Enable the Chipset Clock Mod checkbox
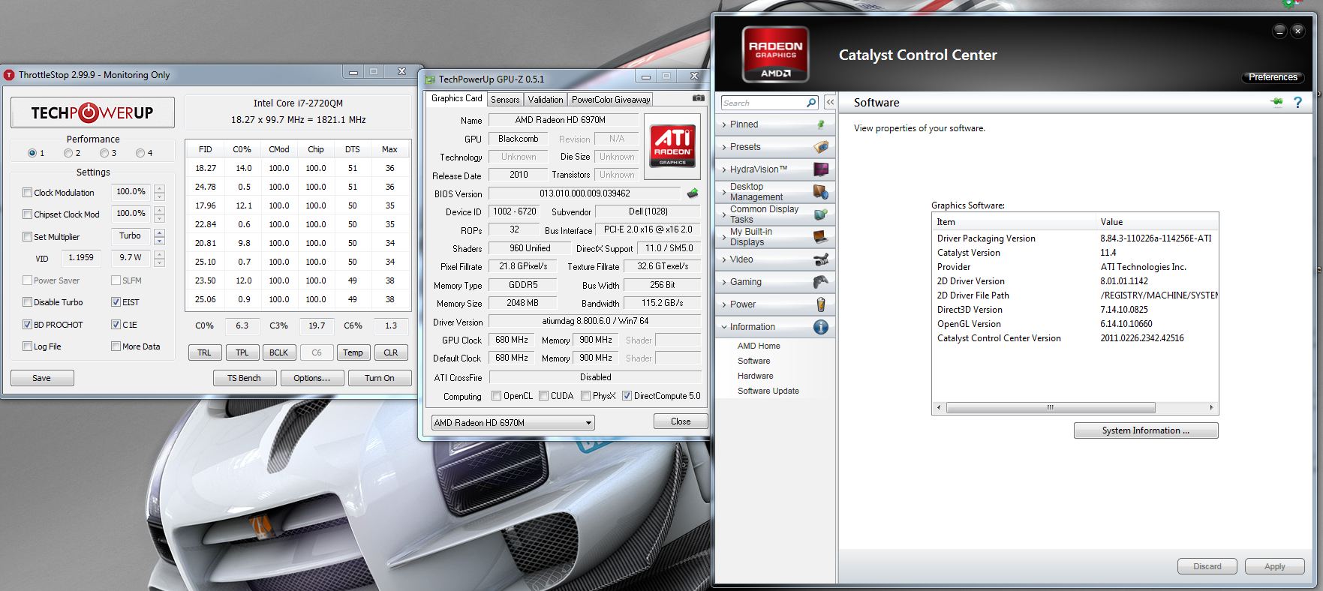 pyautogui.click(x=28, y=214)
